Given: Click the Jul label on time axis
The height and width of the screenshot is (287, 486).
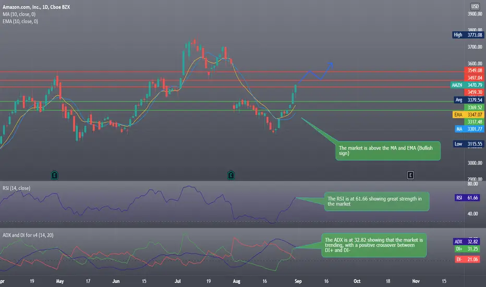Looking at the screenshot, I should tap(178, 281).
